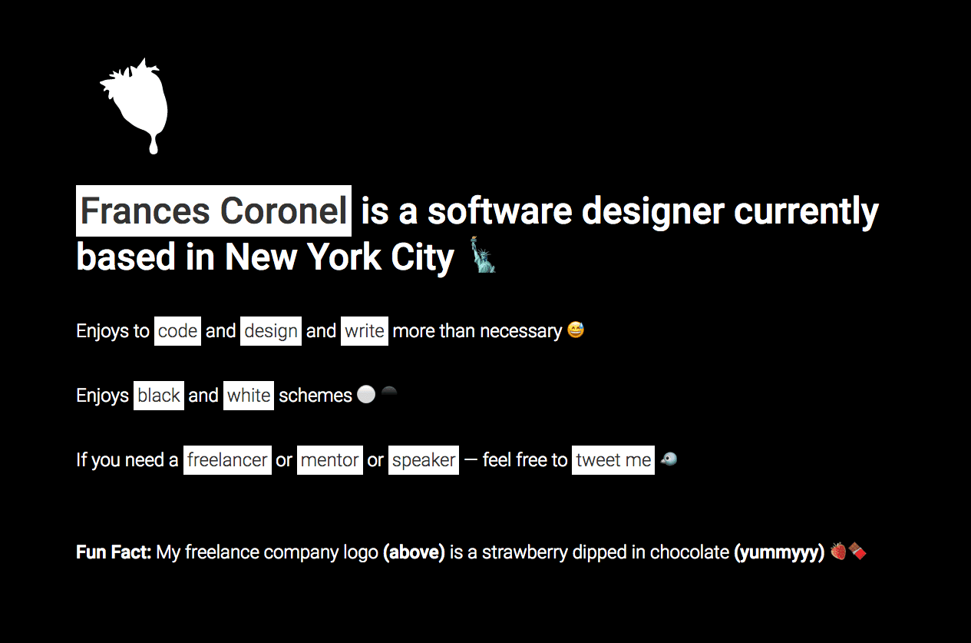The width and height of the screenshot is (971, 643).
Task: Go to the mentor link
Action: [x=330, y=460]
